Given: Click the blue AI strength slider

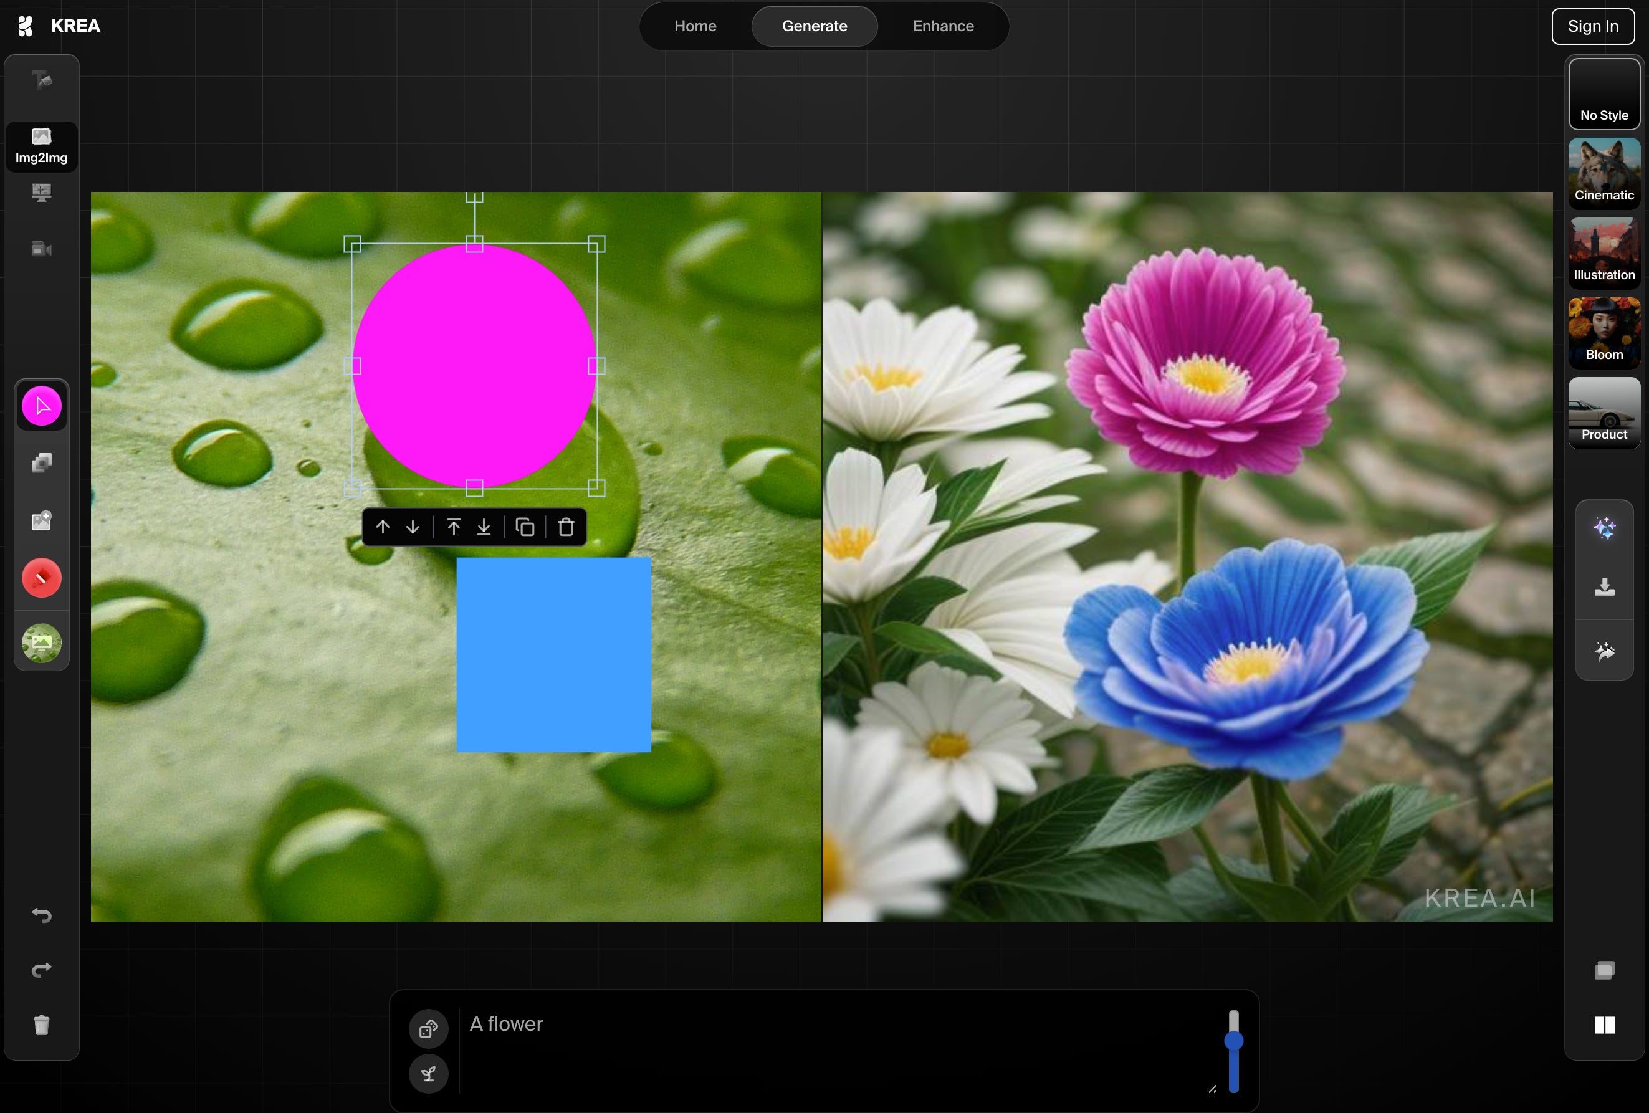Looking at the screenshot, I should click(1233, 1041).
